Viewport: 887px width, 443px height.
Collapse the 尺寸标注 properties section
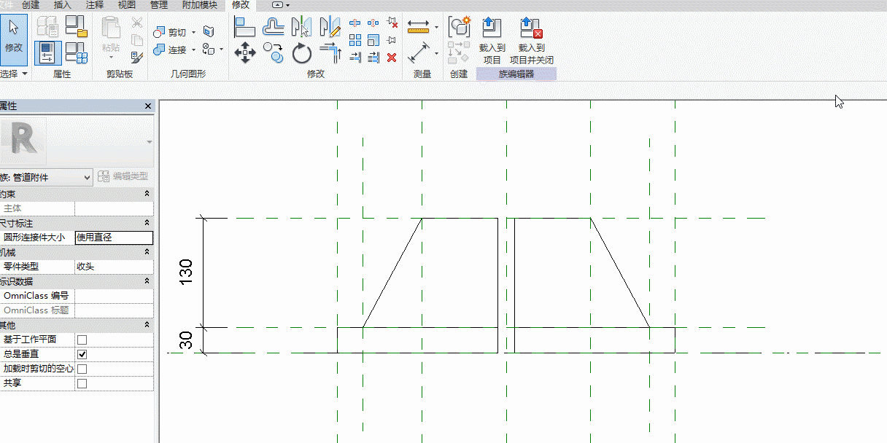[x=147, y=223]
